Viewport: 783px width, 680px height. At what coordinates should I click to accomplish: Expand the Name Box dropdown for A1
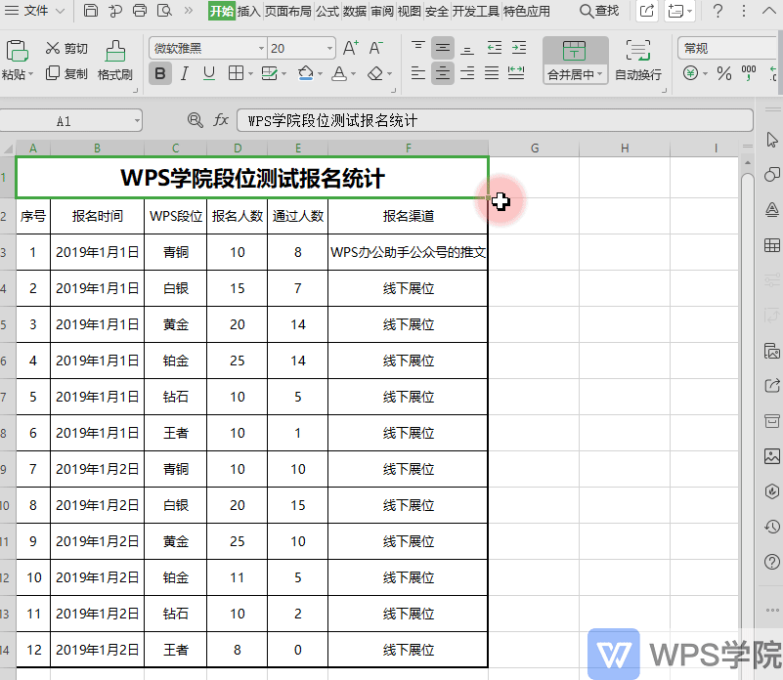click(x=136, y=121)
